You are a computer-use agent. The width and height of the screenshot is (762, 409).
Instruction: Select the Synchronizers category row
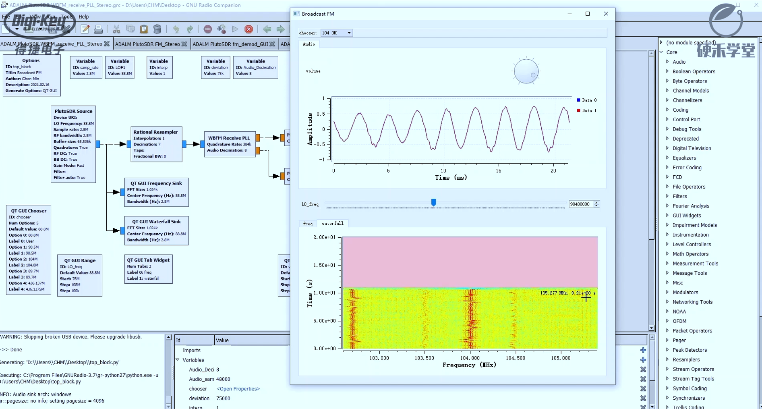point(689,398)
